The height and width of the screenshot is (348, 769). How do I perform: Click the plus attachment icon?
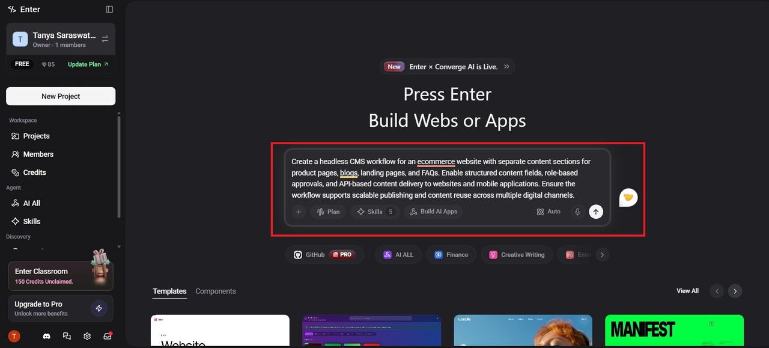tap(299, 212)
